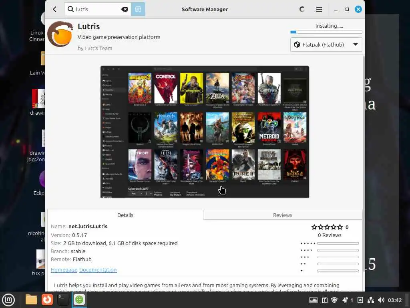The width and height of the screenshot is (410, 308).
Task: Open the Linux Mint start menu
Action: (8, 300)
